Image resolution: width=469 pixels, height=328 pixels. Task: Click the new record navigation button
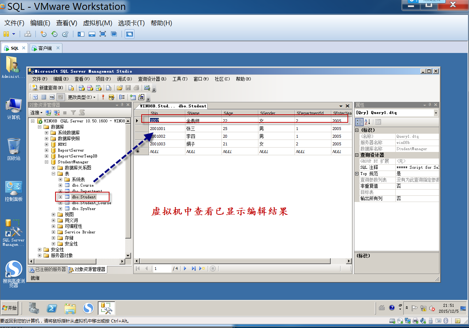[x=203, y=268]
